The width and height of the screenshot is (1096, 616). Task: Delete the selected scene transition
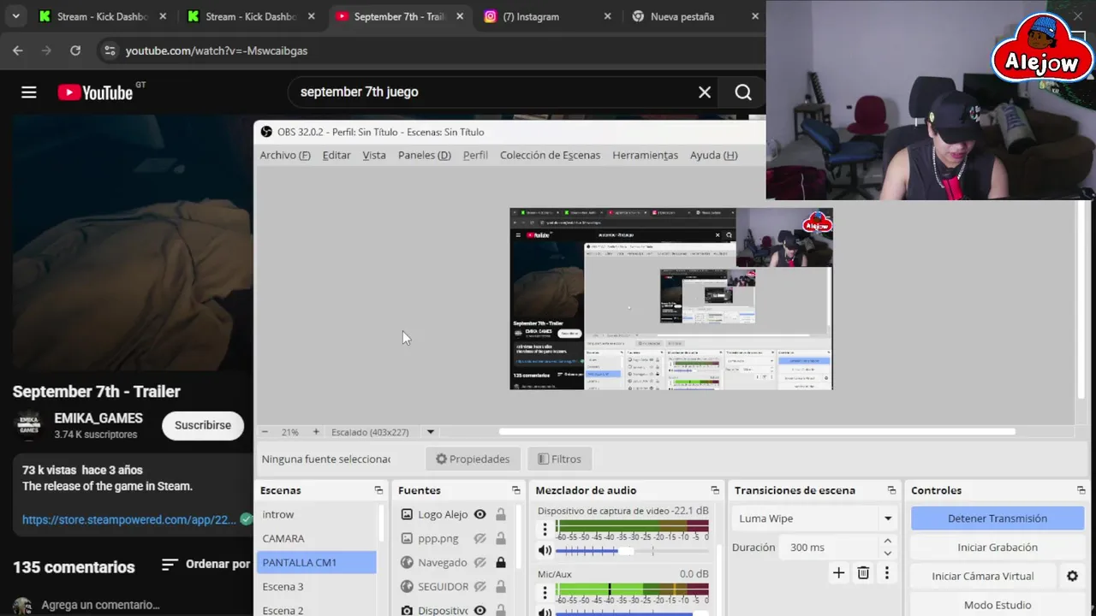coord(863,573)
